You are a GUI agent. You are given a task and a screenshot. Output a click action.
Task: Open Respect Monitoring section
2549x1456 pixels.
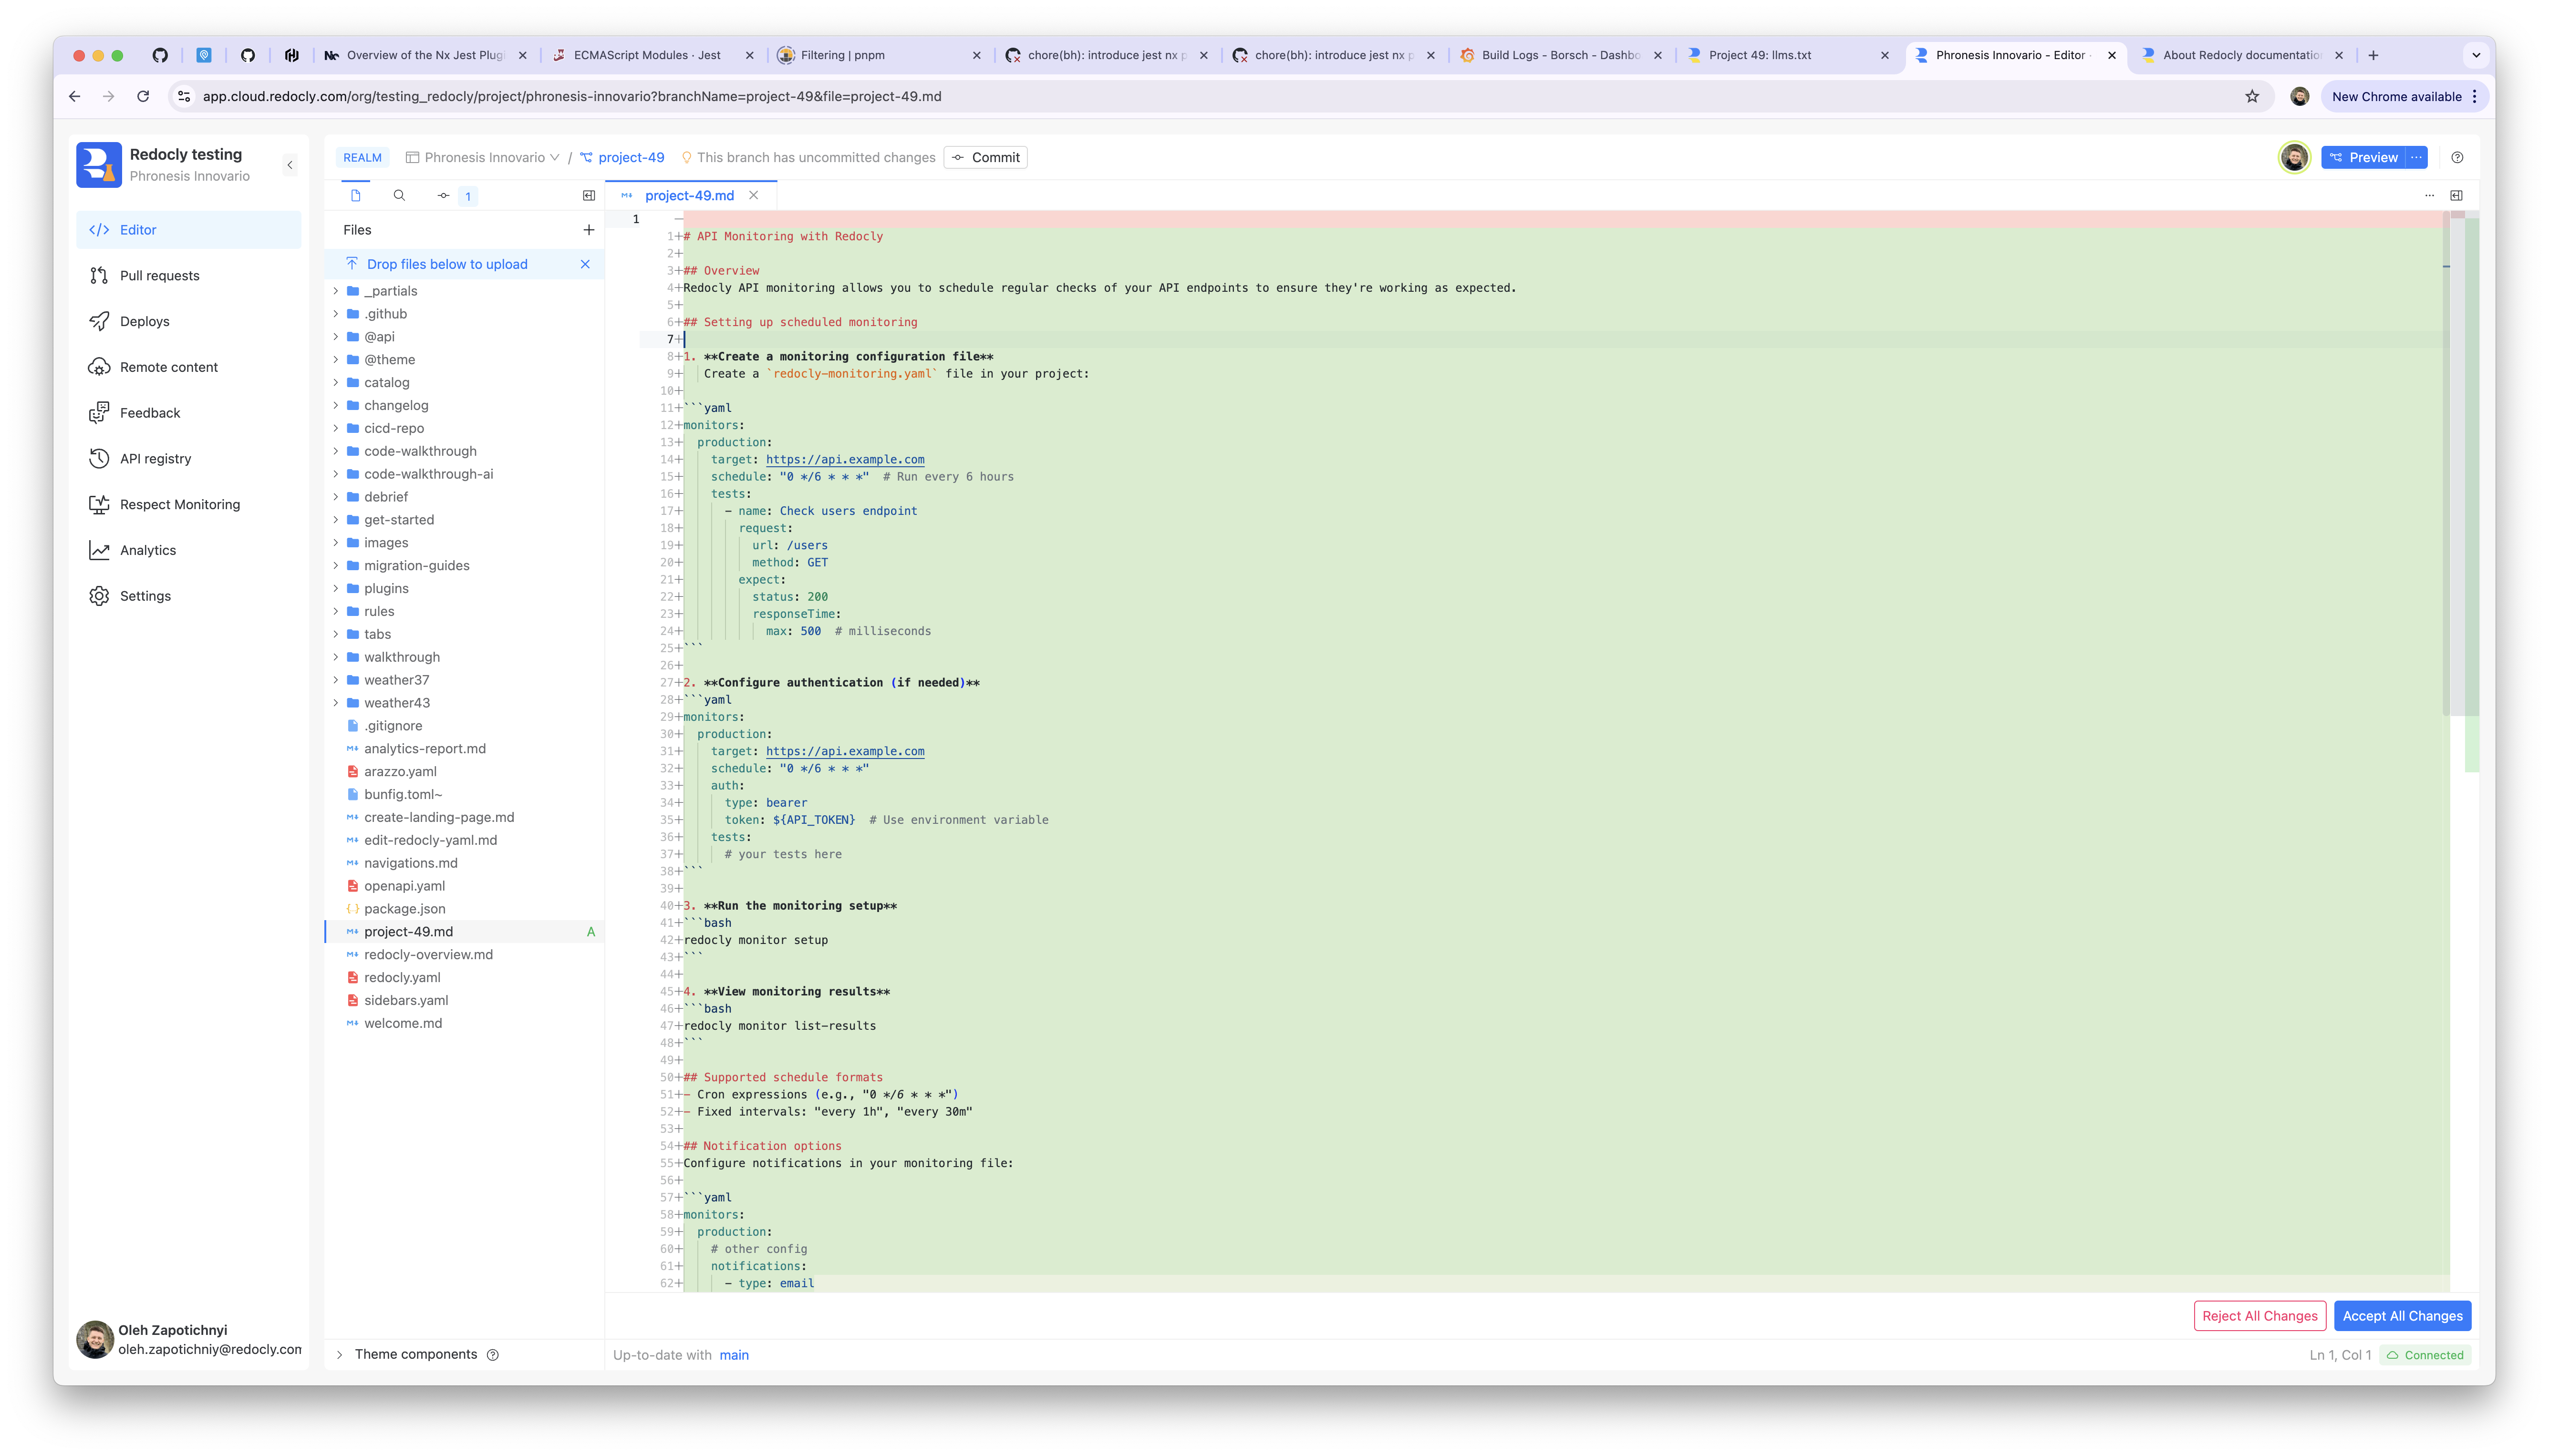(188, 504)
